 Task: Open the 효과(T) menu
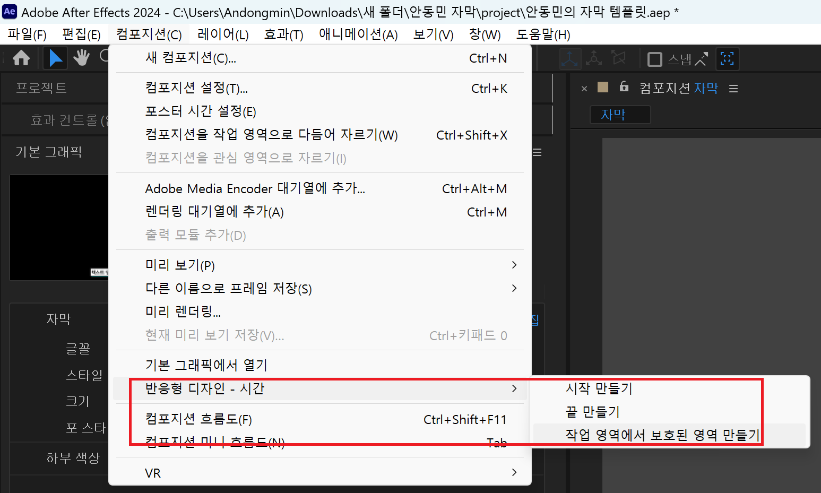(283, 34)
